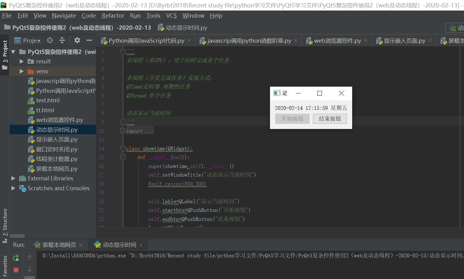Viewport: 464px width, 279px height.
Task: Minimize the small 动 dialog window
Action: [298, 93]
